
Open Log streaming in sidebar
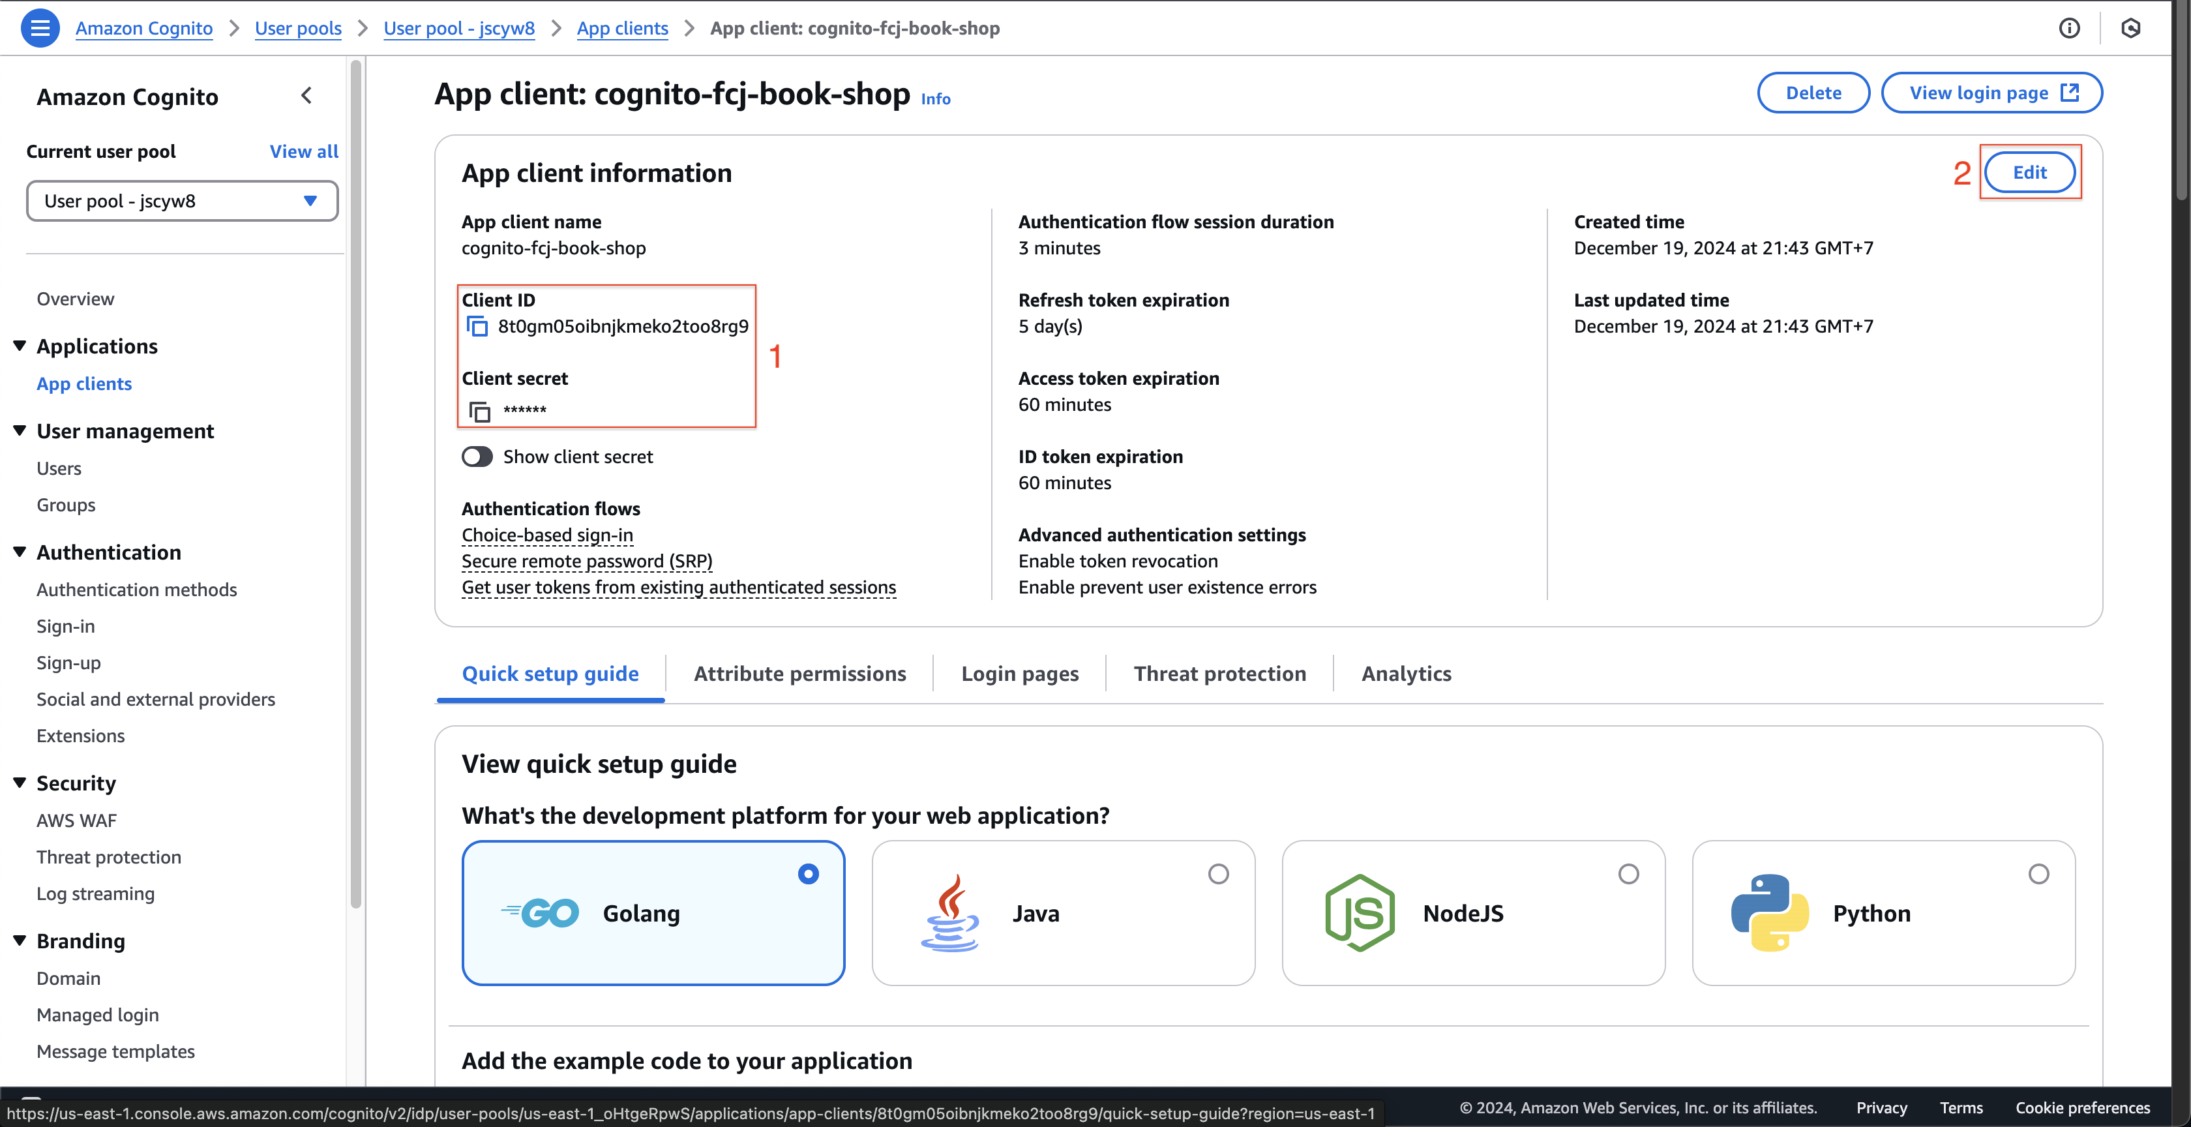tap(95, 895)
